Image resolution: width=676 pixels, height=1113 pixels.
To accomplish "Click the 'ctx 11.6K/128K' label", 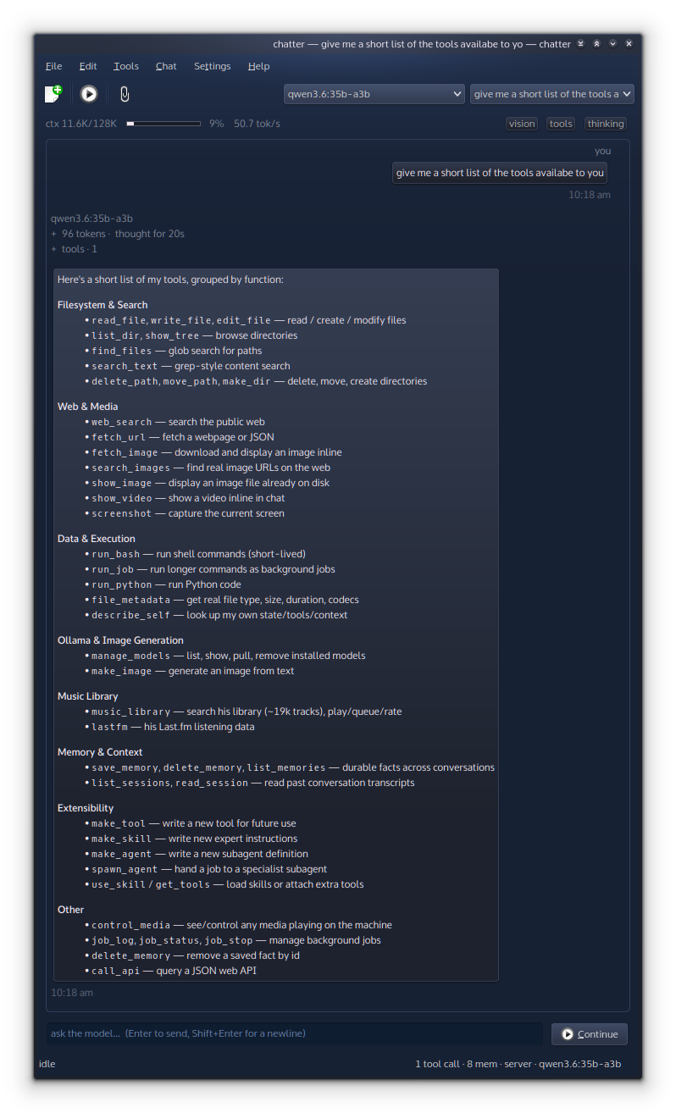I will [x=81, y=124].
